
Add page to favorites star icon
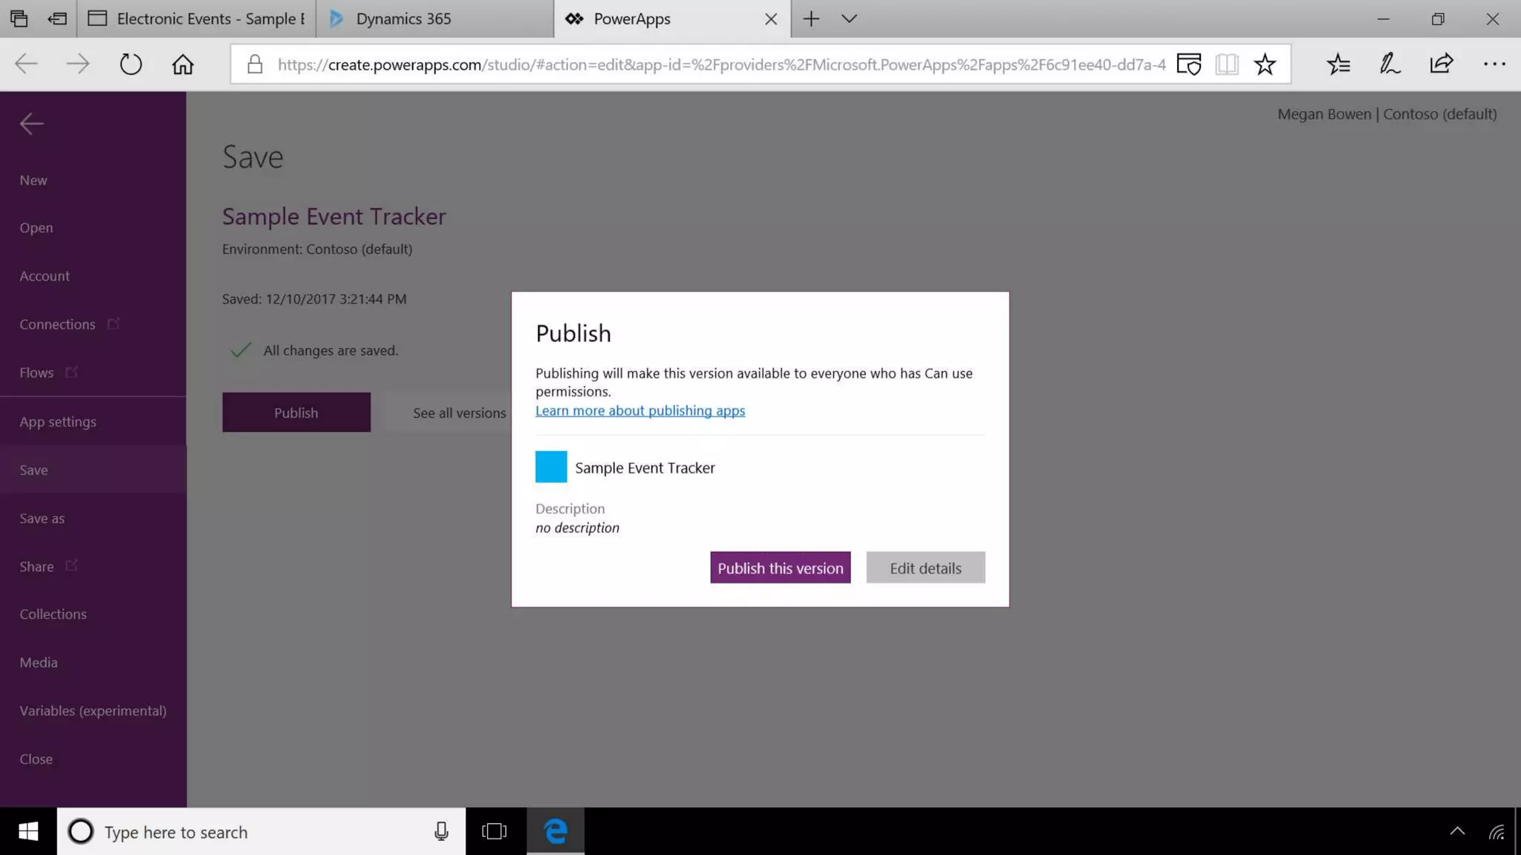pos(1265,64)
